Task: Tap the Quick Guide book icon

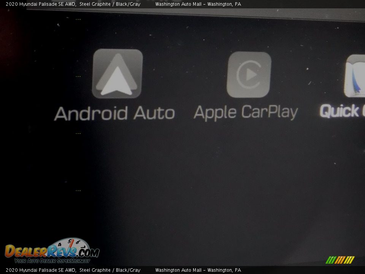Action: coord(354,76)
